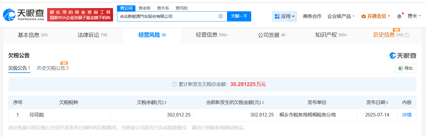
Task: Clear the search box text
Action: [x=221, y=16]
